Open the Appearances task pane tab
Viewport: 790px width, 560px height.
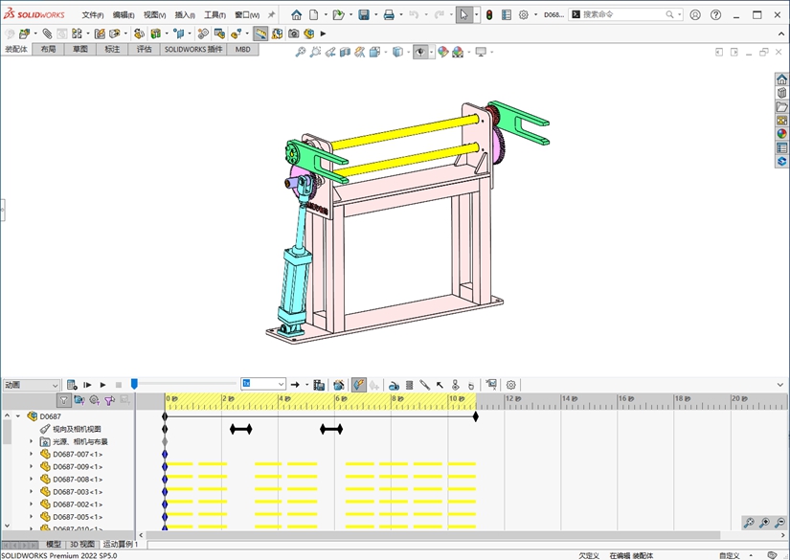(x=781, y=134)
